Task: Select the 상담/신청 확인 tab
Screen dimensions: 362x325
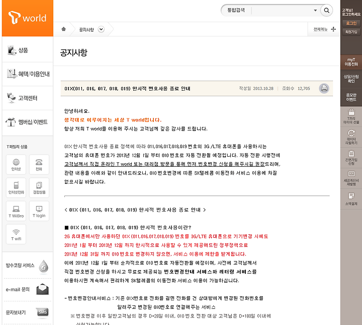Action: (x=351, y=79)
